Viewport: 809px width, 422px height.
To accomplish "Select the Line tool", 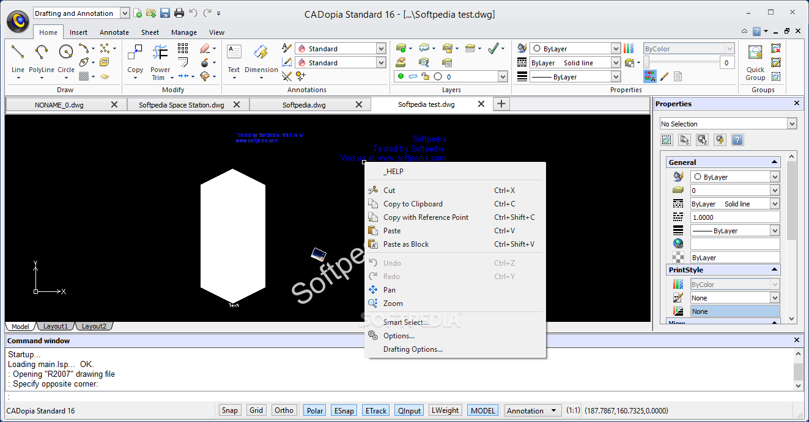I will [18, 59].
